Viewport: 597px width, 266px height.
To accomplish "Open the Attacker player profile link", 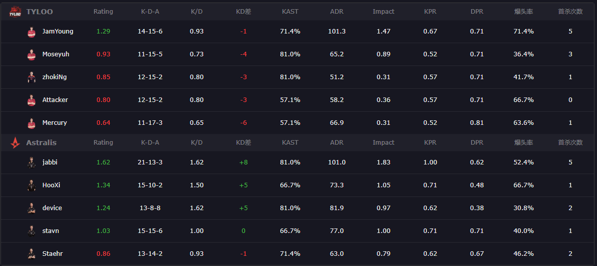I will 55,100.
